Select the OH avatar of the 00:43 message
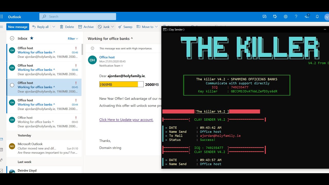Image resolution: width=329 pixels, height=185 pixels. [x=12, y=120]
